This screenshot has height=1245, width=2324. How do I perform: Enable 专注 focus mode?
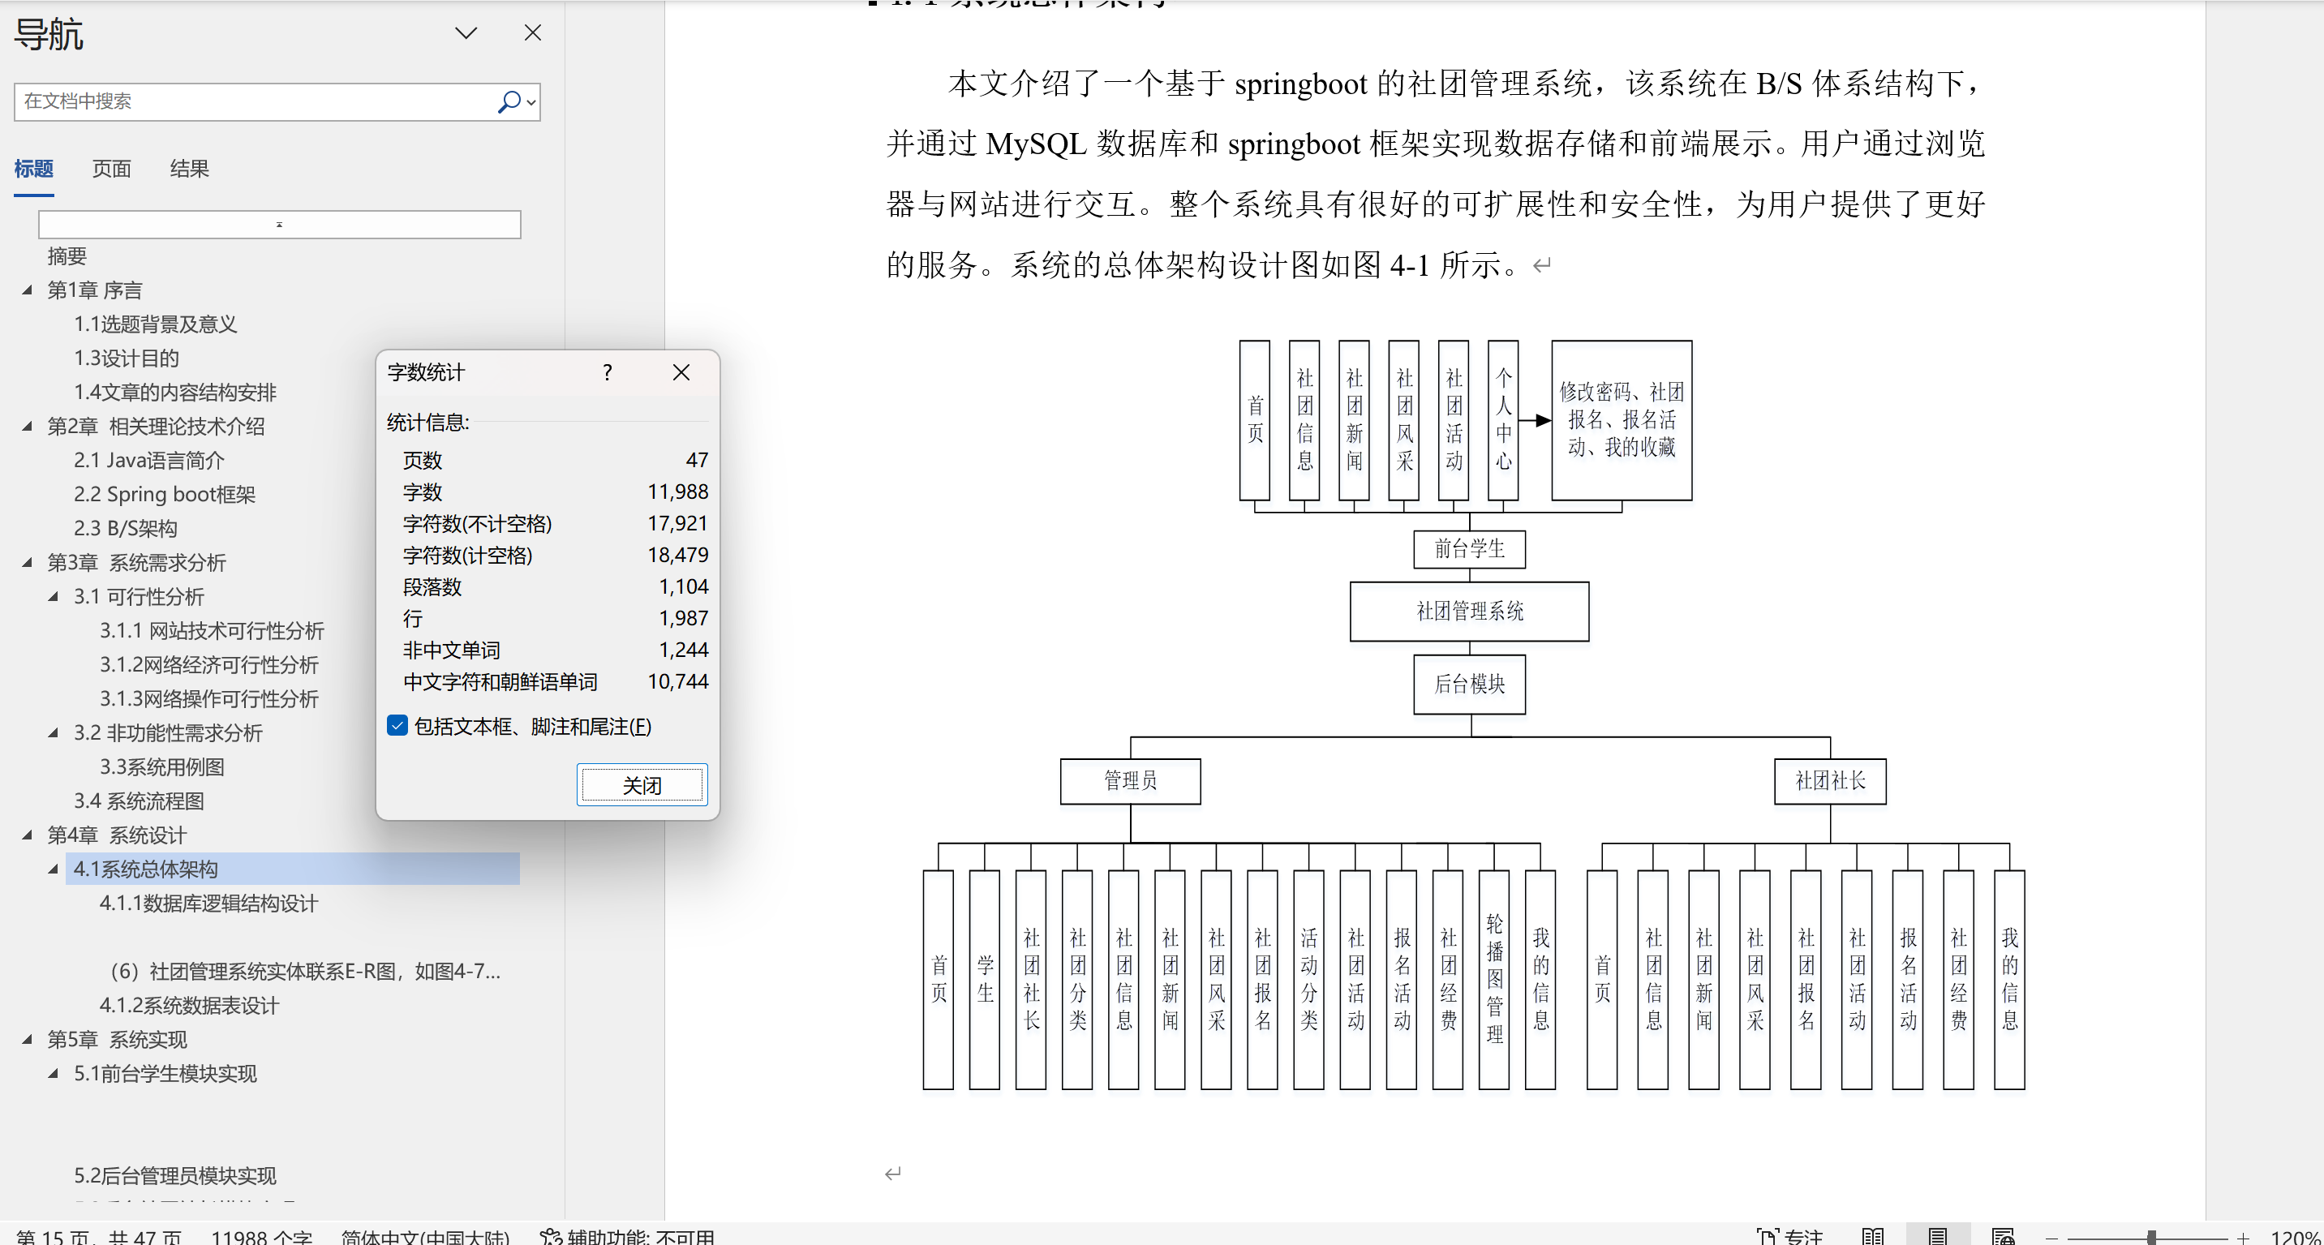(x=1790, y=1236)
